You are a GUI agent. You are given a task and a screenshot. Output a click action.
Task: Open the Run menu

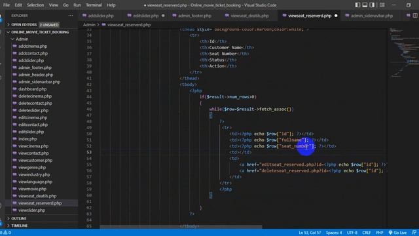(x=77, y=5)
